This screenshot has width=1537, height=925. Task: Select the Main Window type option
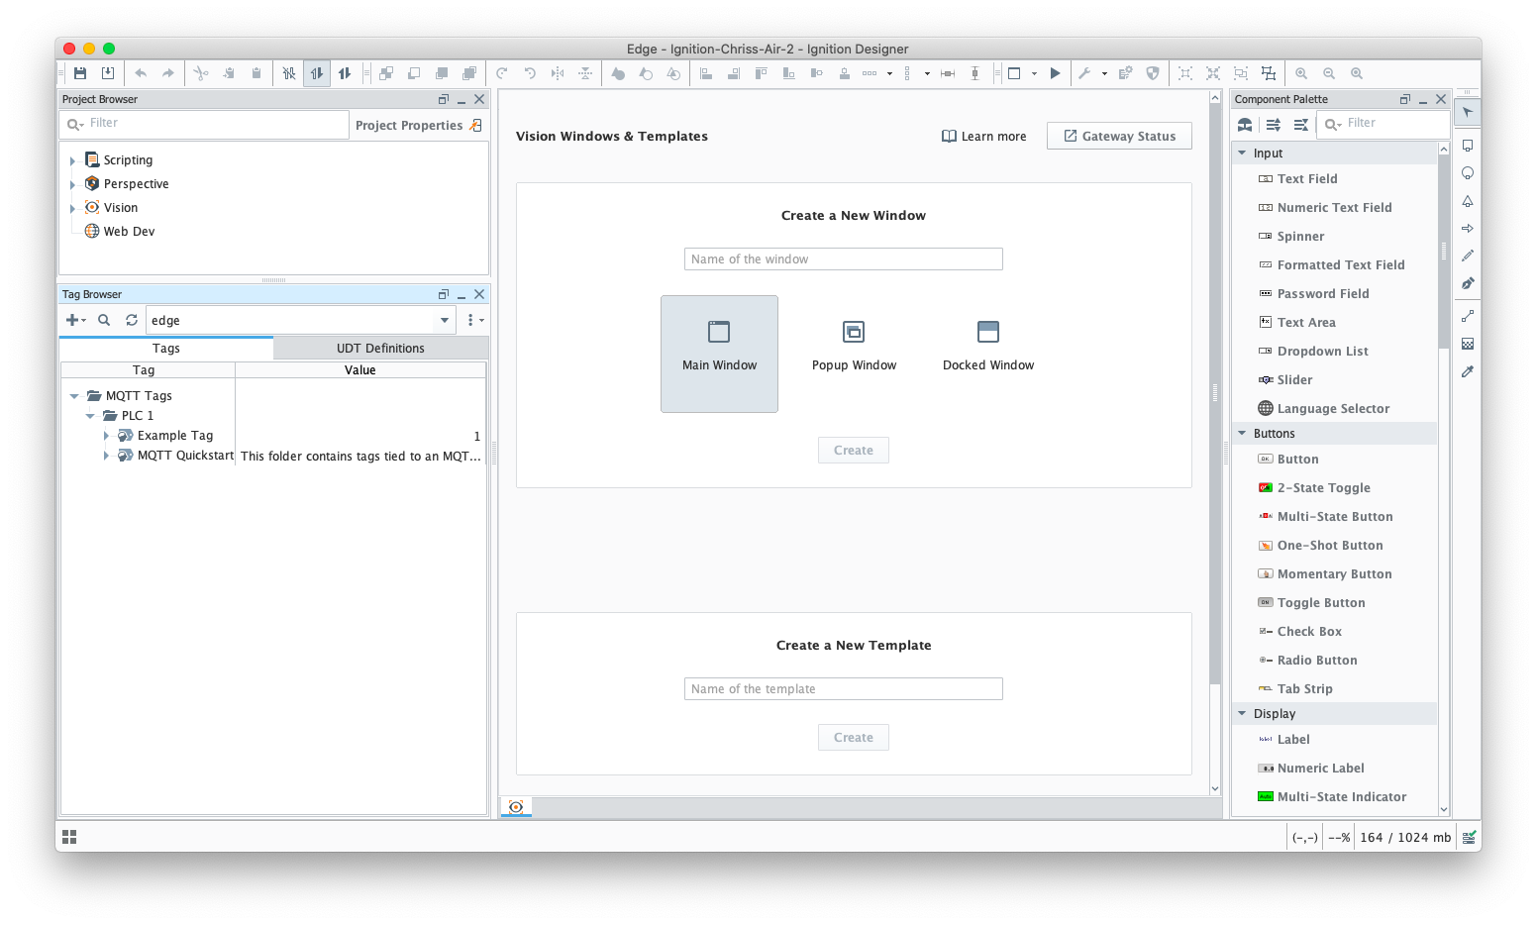(x=719, y=354)
